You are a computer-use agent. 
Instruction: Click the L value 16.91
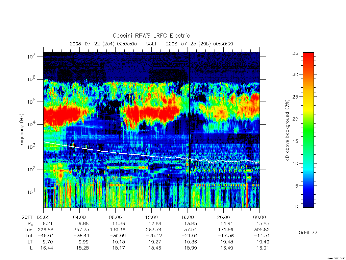click(x=263, y=248)
